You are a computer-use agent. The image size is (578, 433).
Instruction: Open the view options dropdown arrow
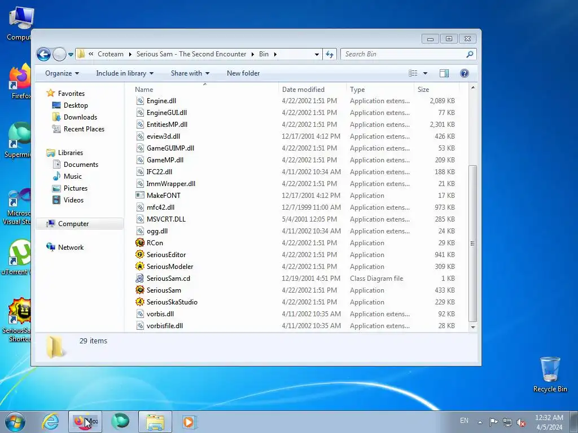(x=425, y=73)
